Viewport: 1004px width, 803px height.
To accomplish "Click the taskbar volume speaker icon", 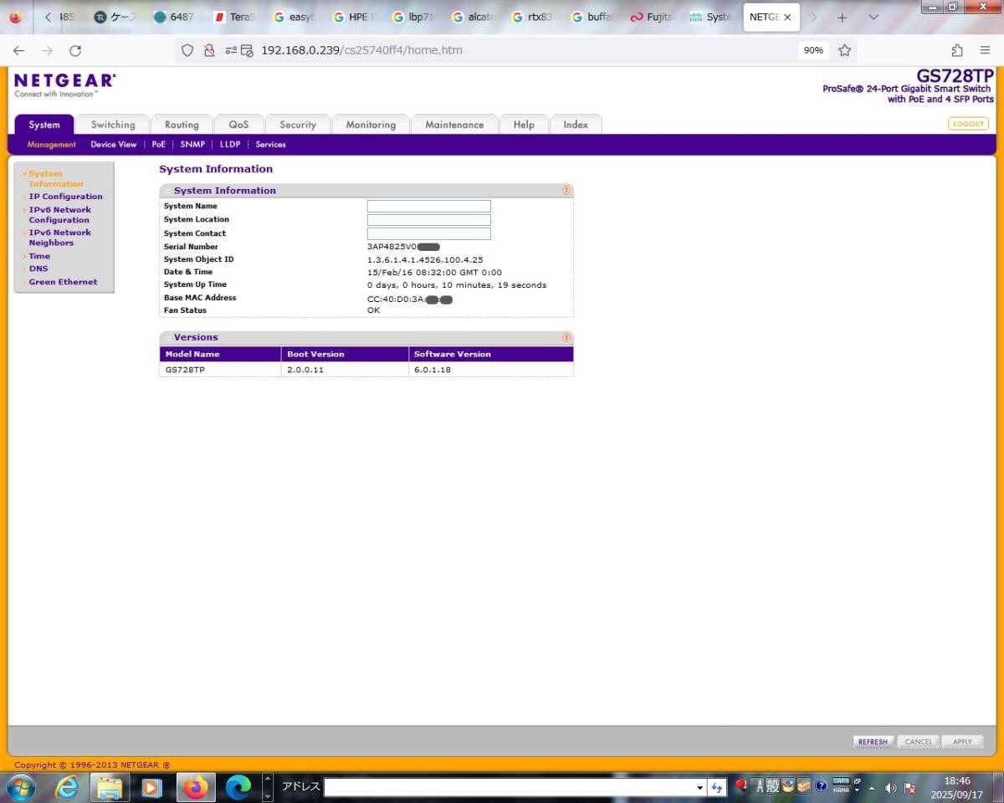I will pyautogui.click(x=890, y=788).
